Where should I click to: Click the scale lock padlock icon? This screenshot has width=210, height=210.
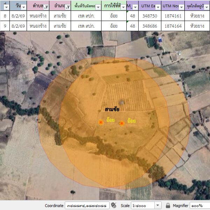[x=168, y=205]
